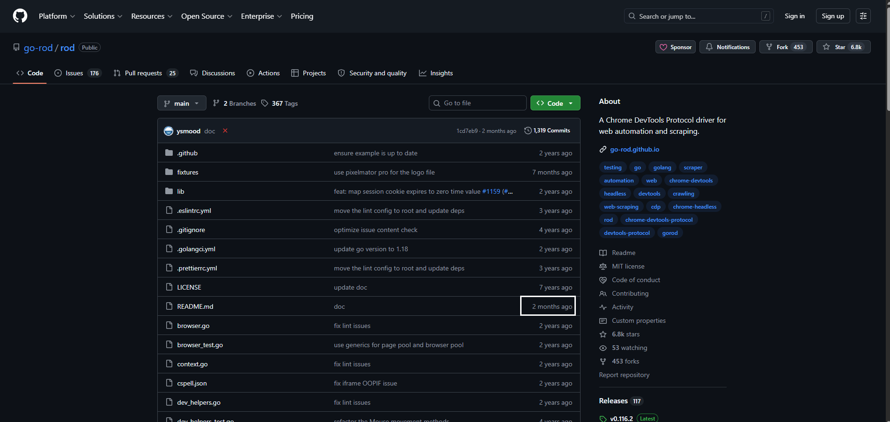
Task: Click the scale icon next to MIT license
Action: (603, 266)
